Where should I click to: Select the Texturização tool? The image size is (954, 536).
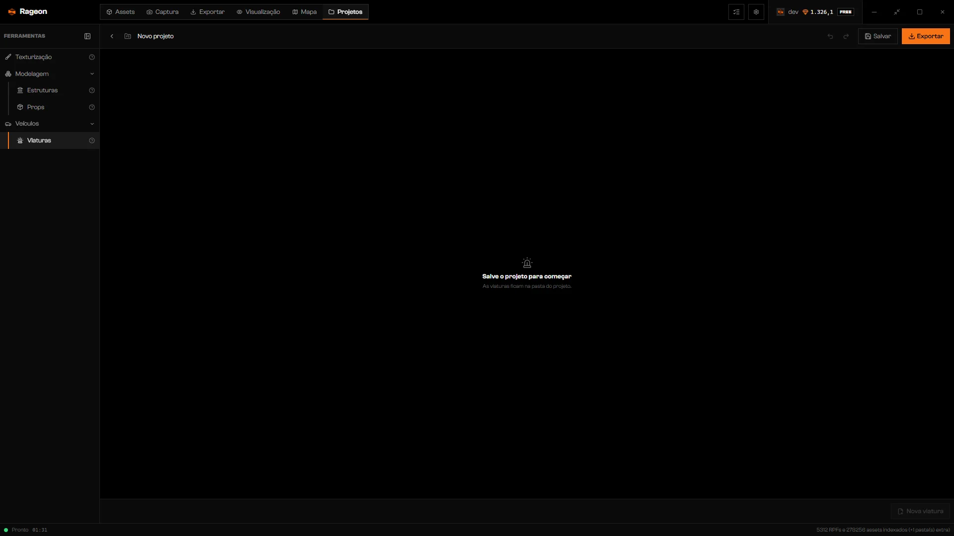[50, 57]
